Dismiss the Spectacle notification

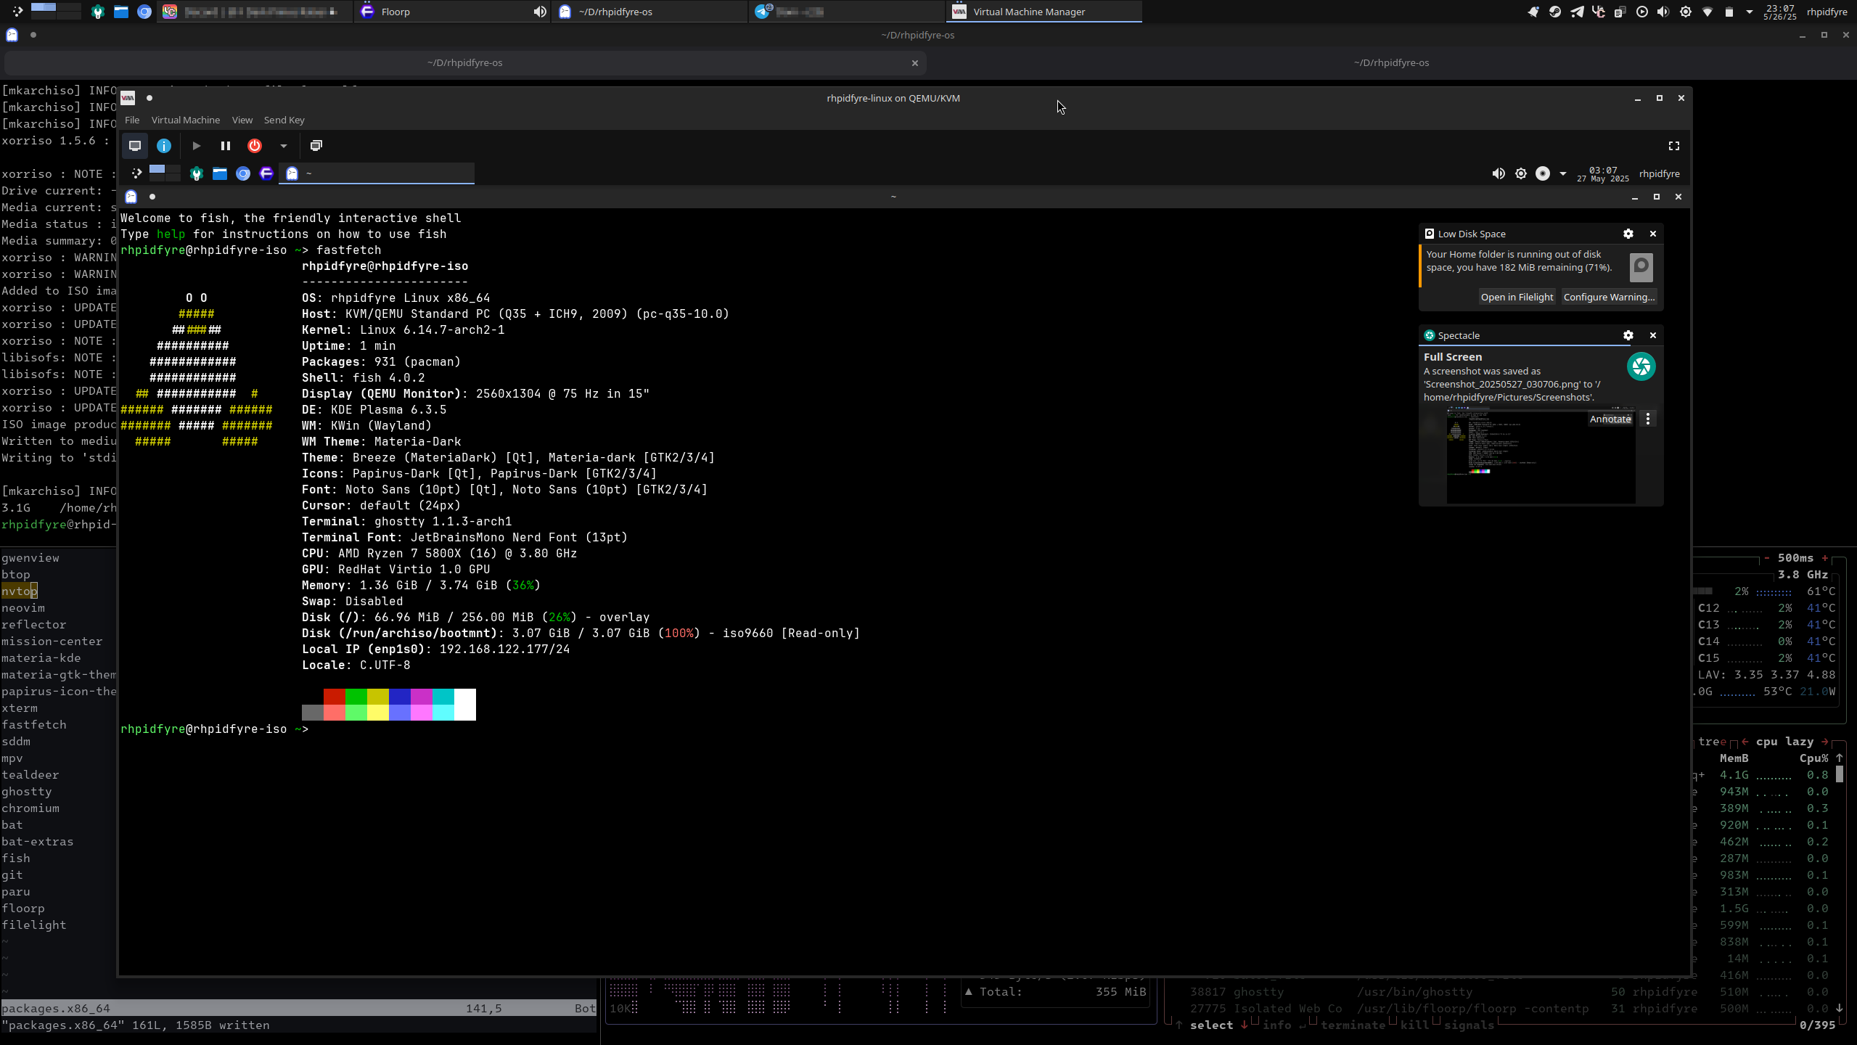tap(1653, 335)
